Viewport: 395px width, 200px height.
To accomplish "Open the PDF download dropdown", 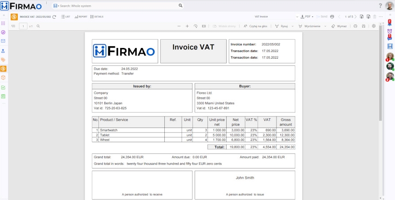I will (307, 16).
